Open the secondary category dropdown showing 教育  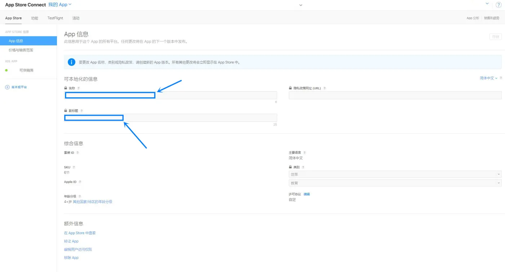[x=395, y=183]
